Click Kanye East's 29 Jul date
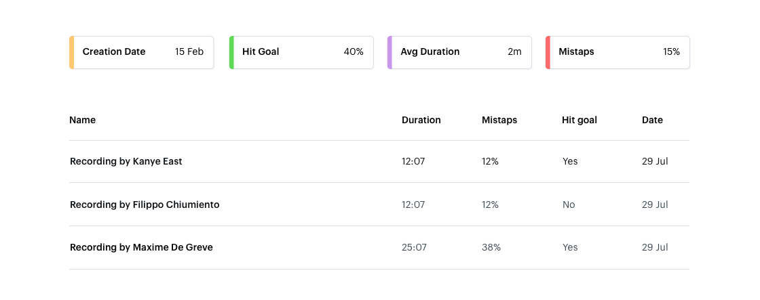 point(655,162)
